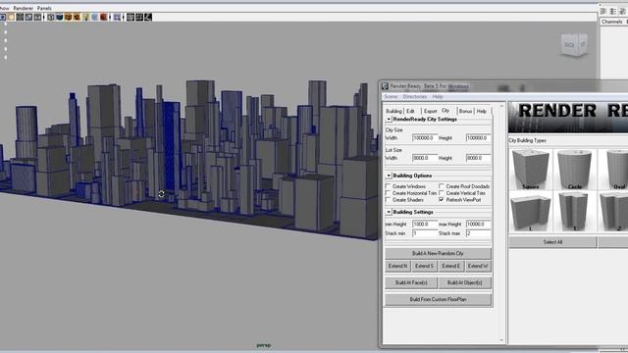Click the Stack min input field
The image size is (628, 353).
[x=425, y=233]
